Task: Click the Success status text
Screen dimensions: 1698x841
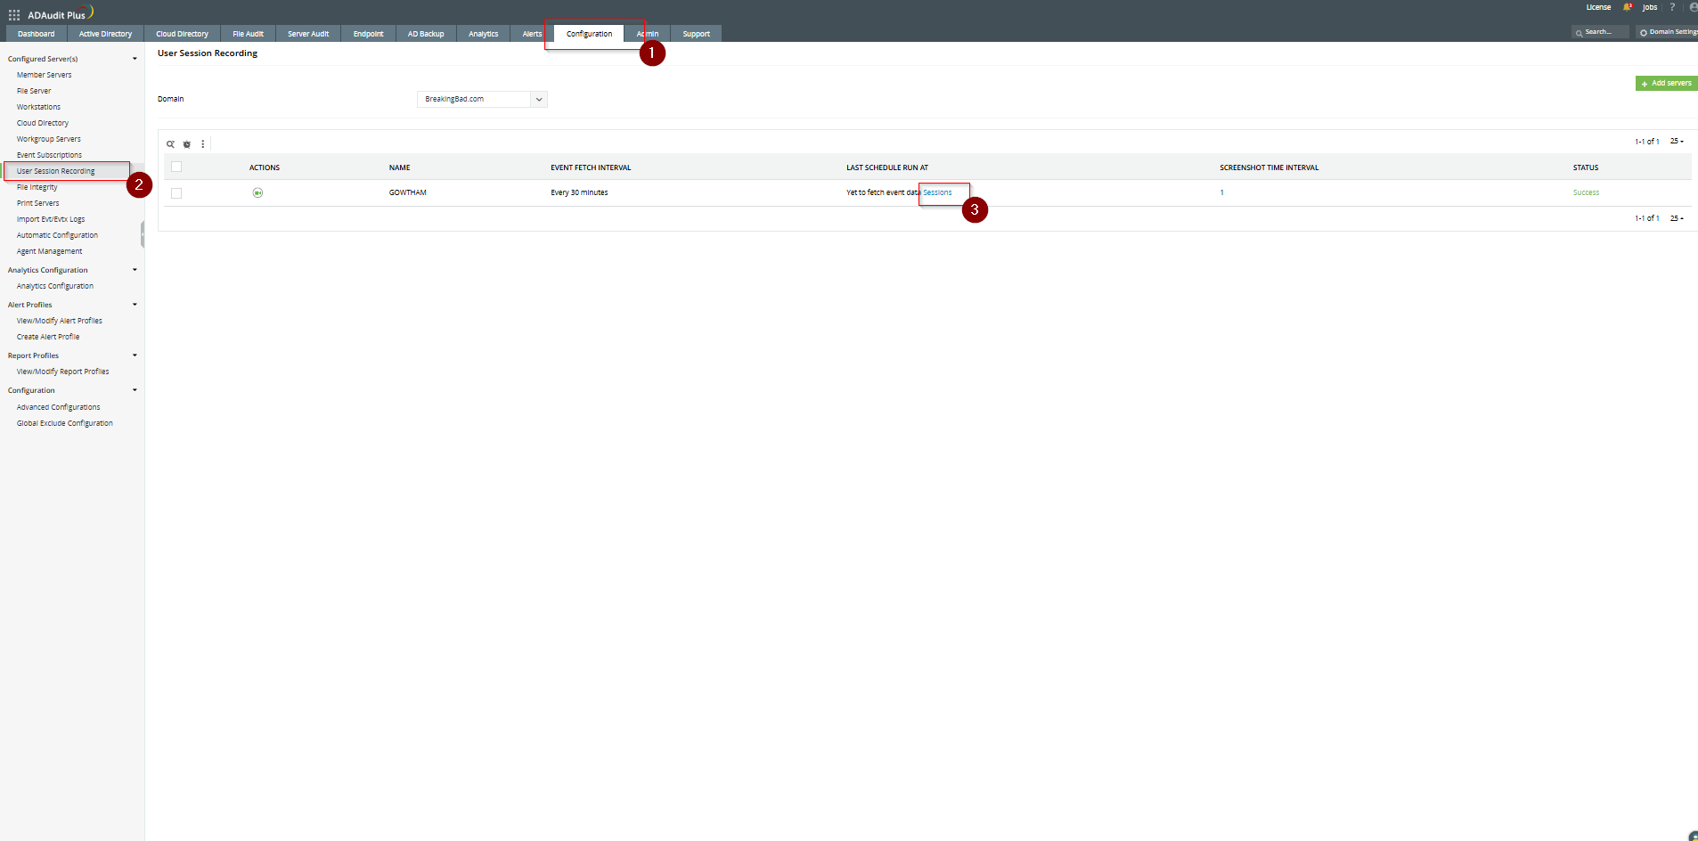Action: [1586, 192]
